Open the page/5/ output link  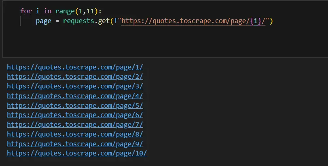pos(75,105)
